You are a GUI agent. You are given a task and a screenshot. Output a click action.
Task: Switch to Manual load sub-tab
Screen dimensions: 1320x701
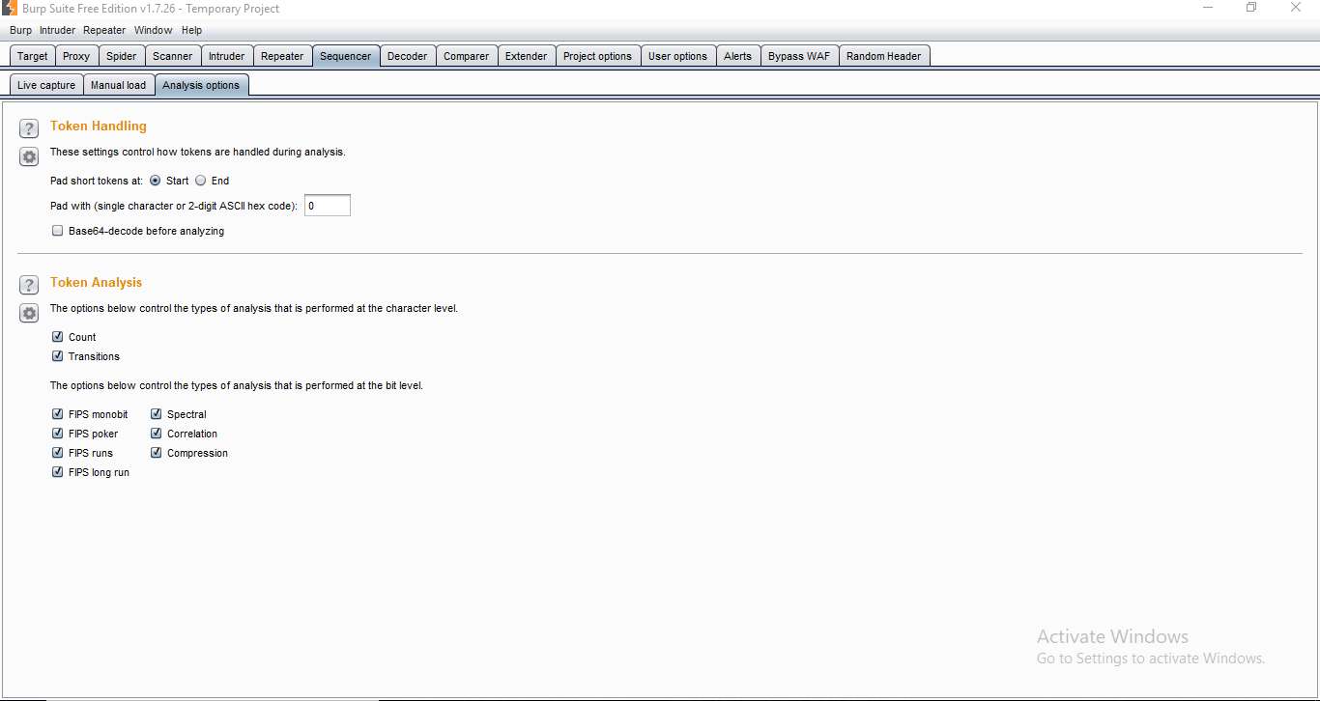point(119,85)
